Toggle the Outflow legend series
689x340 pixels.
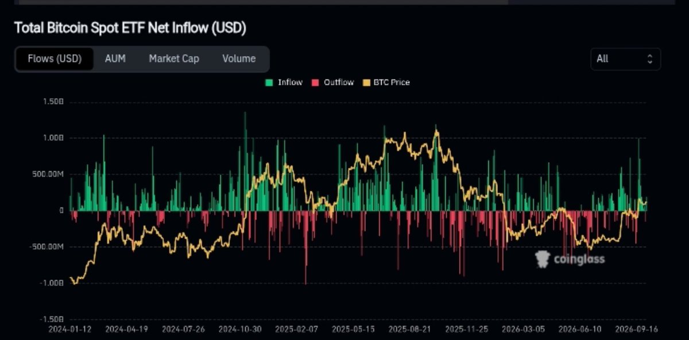[x=333, y=82]
